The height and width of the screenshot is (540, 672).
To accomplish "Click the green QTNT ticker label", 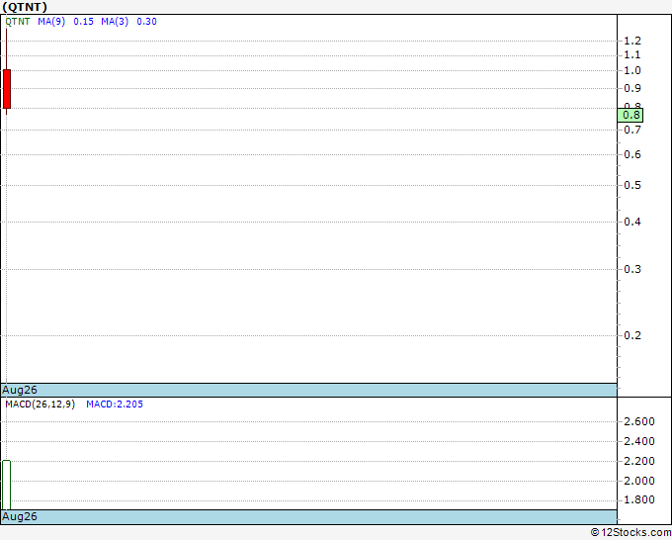I will (18, 22).
